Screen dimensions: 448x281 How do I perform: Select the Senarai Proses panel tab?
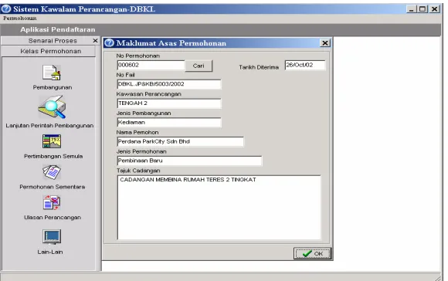click(53, 41)
